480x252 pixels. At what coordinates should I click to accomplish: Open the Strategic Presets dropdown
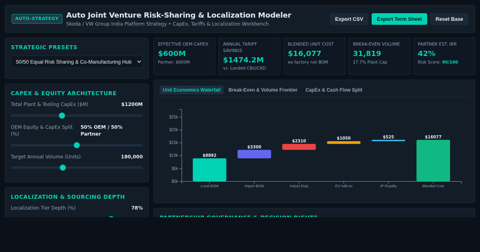(x=77, y=62)
